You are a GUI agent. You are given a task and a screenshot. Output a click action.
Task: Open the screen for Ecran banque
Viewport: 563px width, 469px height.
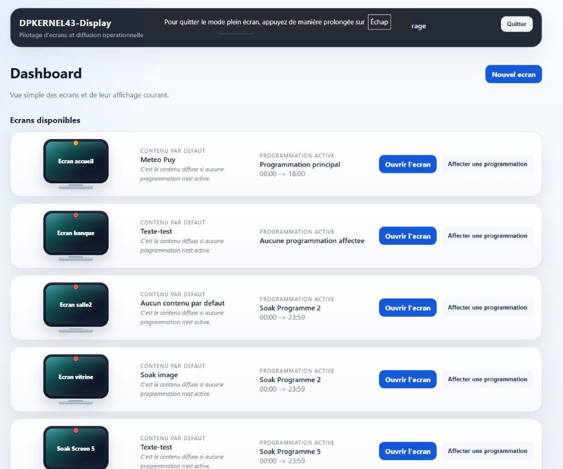408,236
